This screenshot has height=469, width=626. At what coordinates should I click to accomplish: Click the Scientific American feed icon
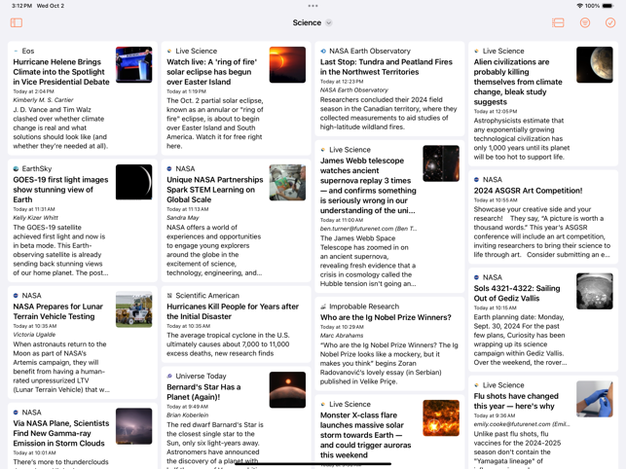tap(169, 296)
